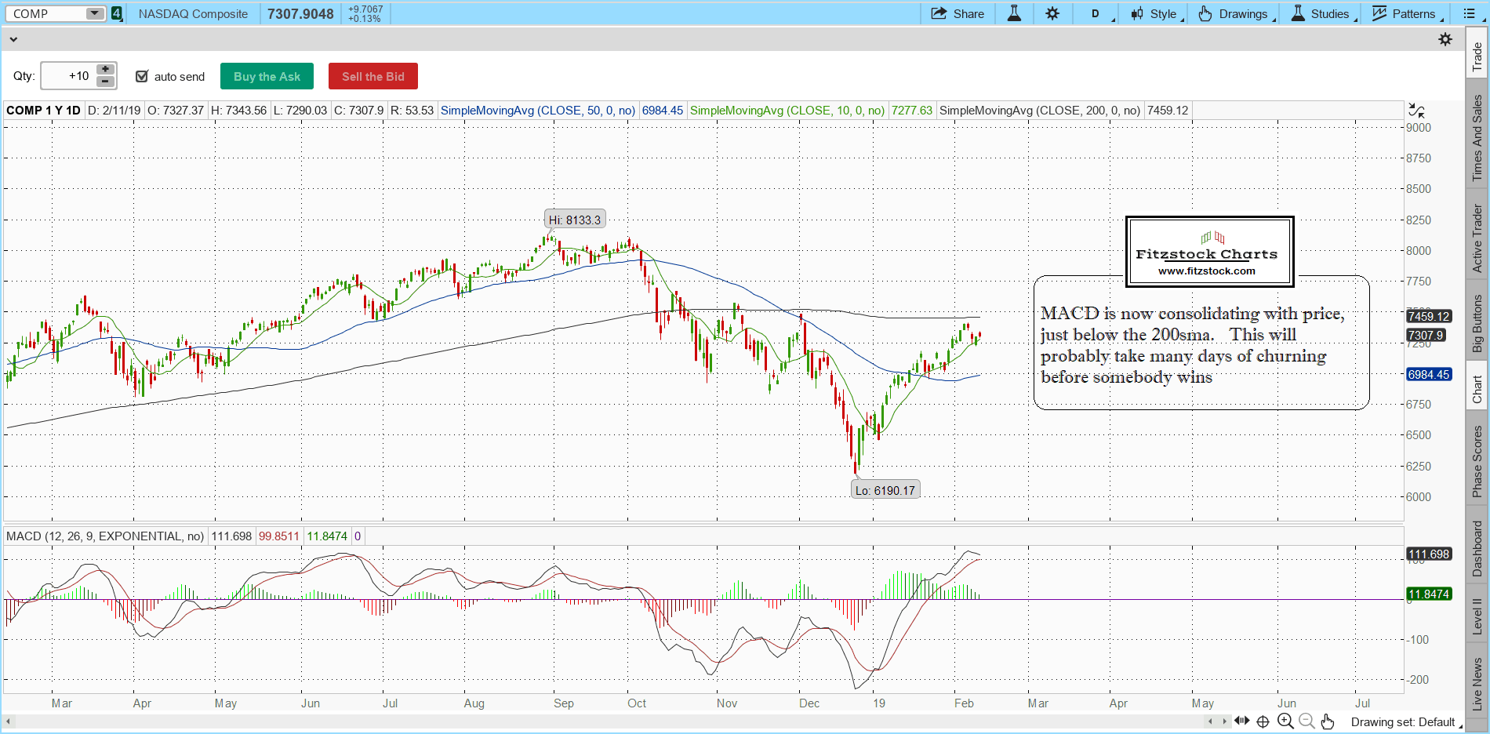Open the COMP symbol dropdown arrow

(x=94, y=13)
